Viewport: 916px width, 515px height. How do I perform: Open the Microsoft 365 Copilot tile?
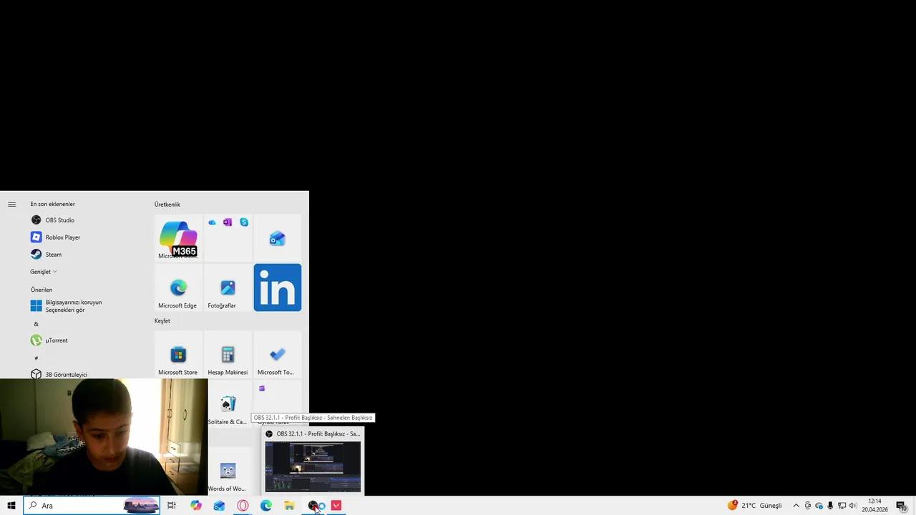pyautogui.click(x=178, y=238)
